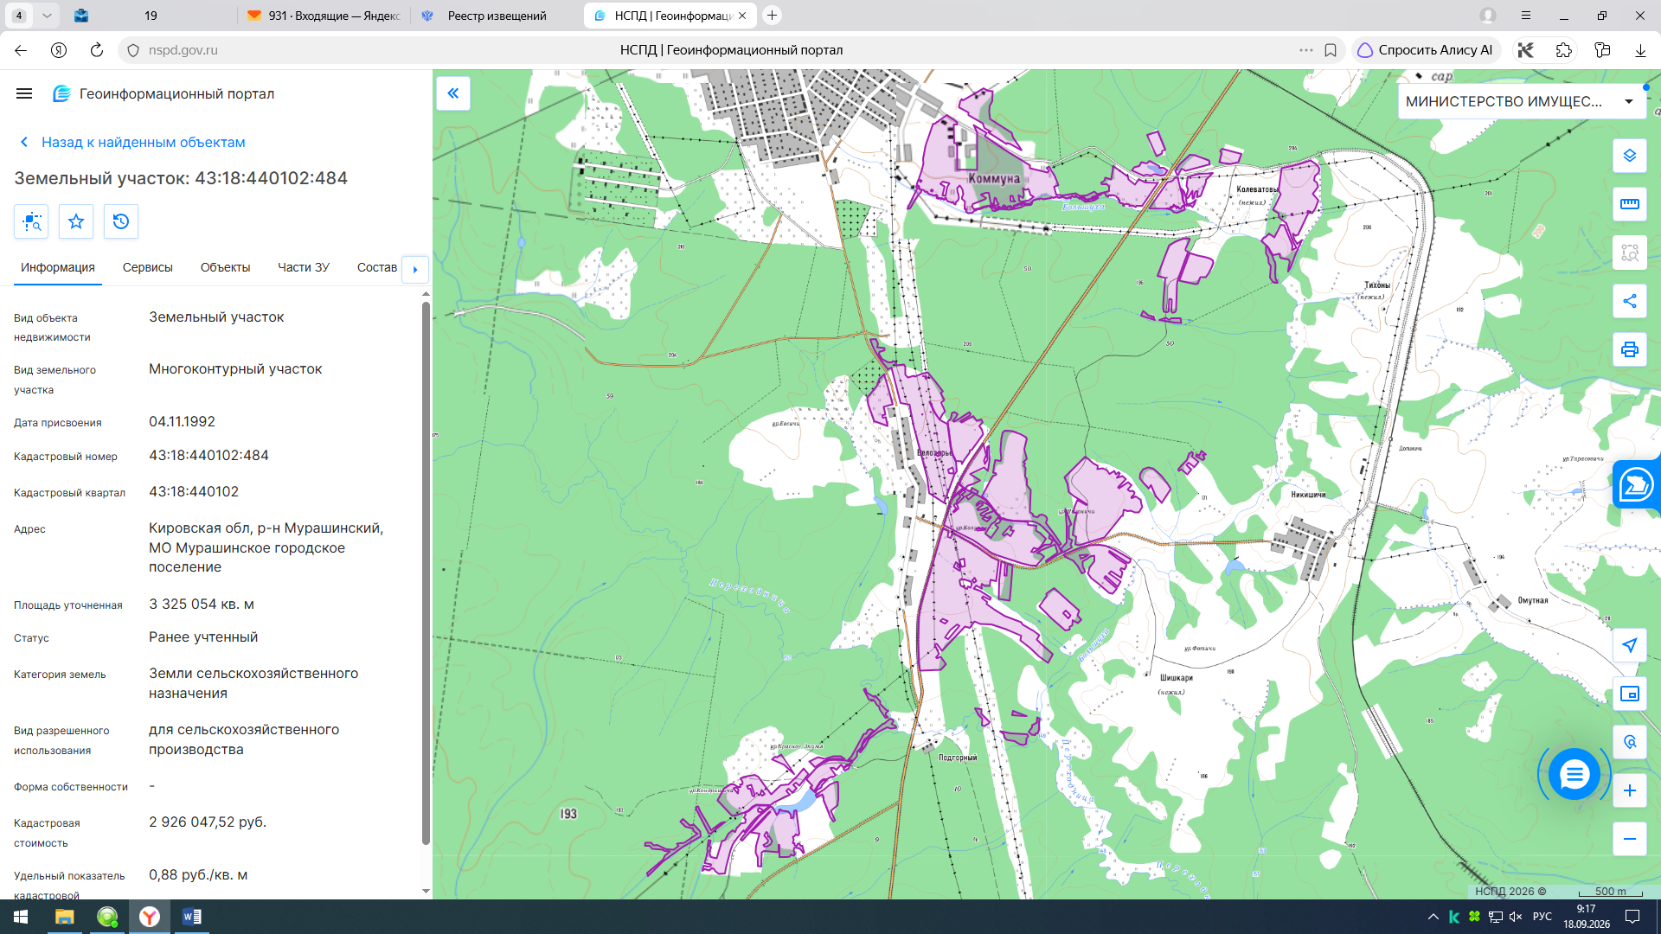Toggle the bookmark for this page
The image size is (1661, 934).
point(1331,50)
